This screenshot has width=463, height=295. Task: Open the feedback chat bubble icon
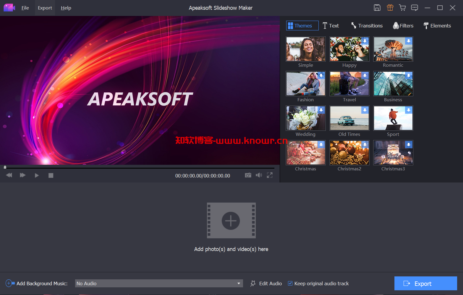click(415, 8)
